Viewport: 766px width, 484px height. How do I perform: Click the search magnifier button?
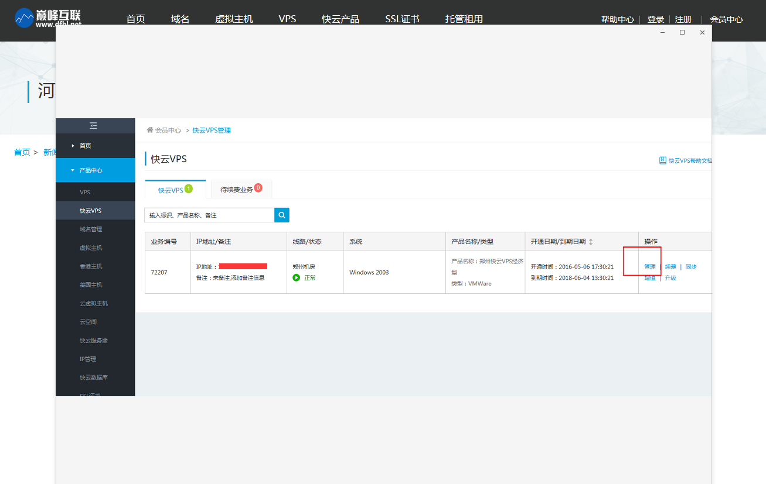pyautogui.click(x=282, y=215)
